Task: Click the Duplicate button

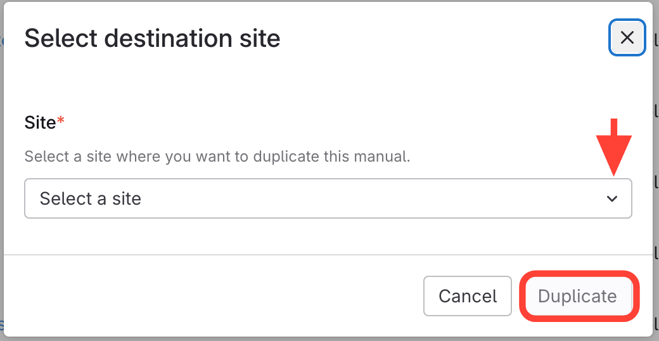Action: coord(577,296)
